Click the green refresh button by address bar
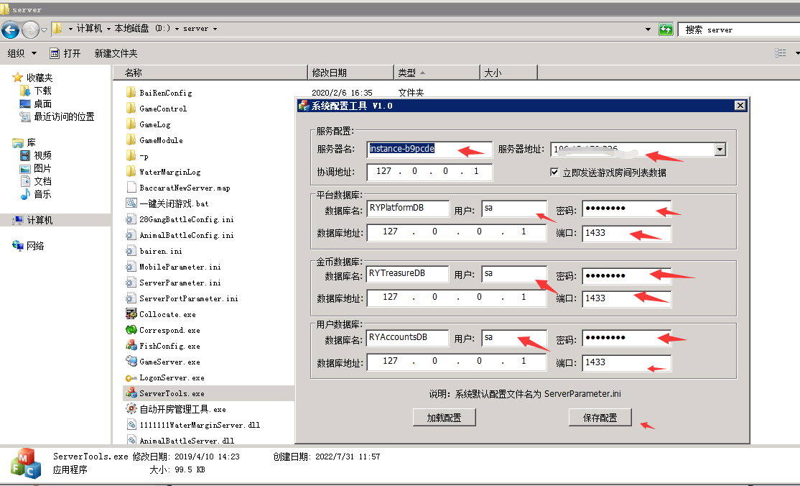The image size is (800, 486). tap(666, 29)
